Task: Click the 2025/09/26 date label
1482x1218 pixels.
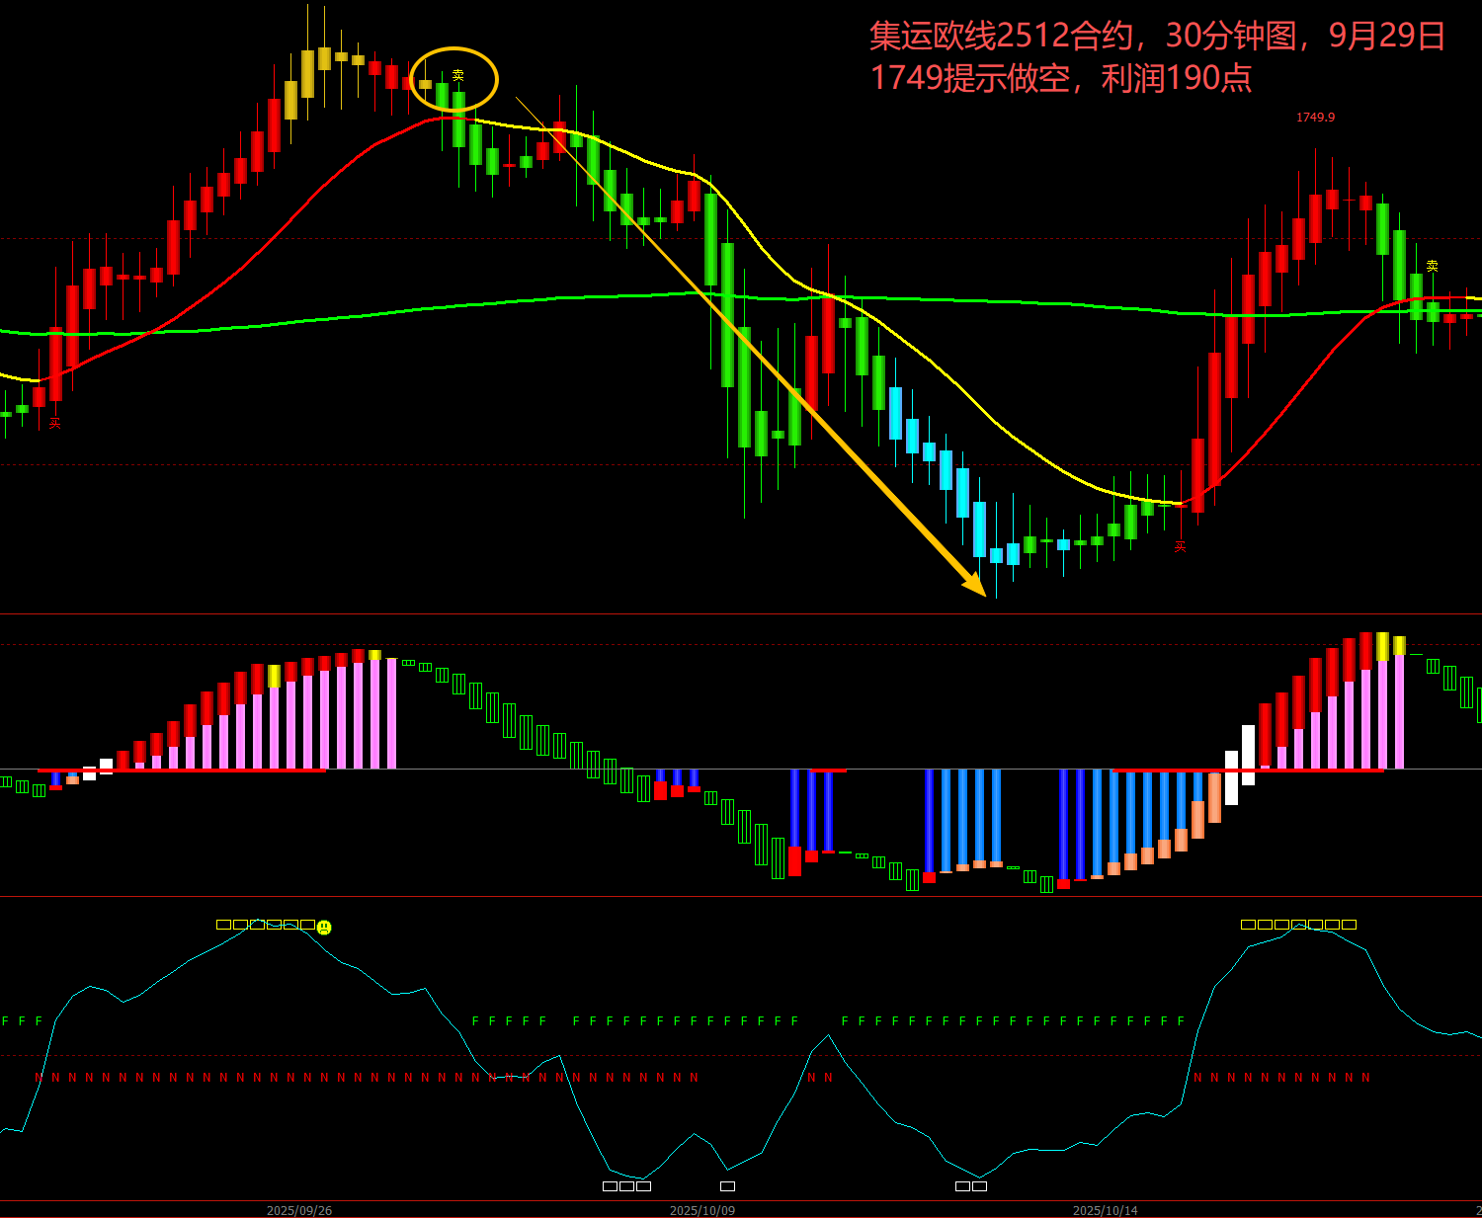Action: click(x=299, y=1210)
